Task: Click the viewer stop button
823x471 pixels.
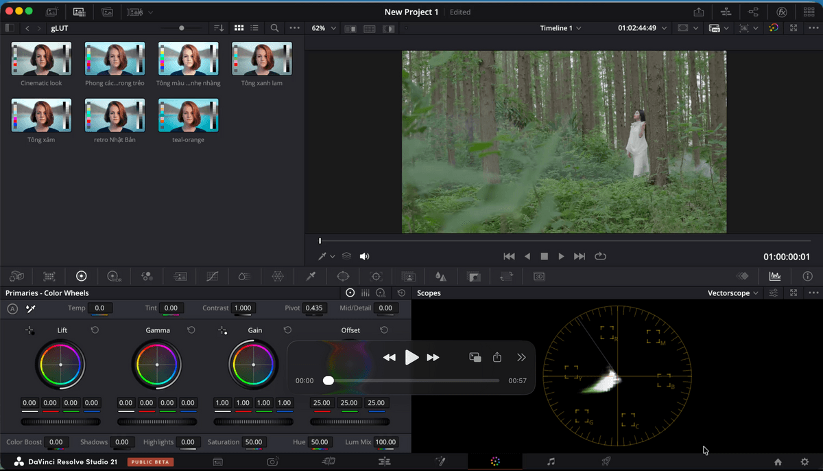Action: click(545, 256)
